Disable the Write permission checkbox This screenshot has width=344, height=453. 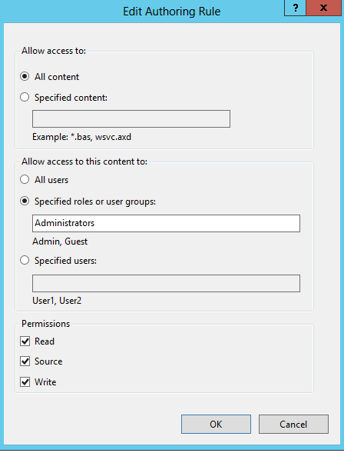[25, 382]
